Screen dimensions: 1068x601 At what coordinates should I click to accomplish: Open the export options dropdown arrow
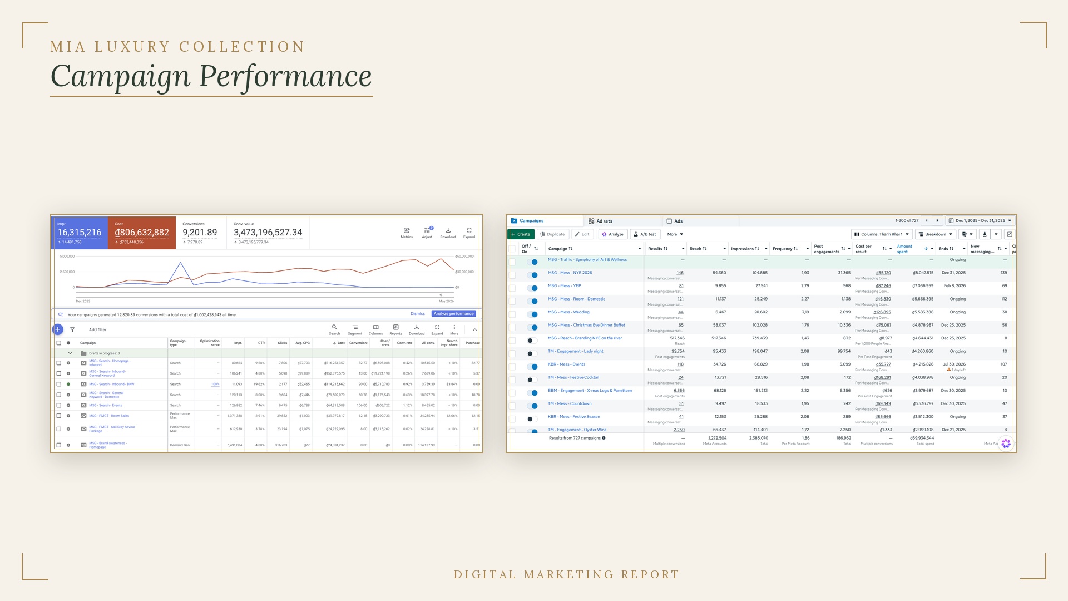996,234
